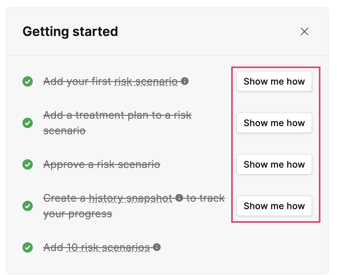Select 'Add a treatment plan to a risk' text
This screenshot has width=337, height=275.
point(117,115)
